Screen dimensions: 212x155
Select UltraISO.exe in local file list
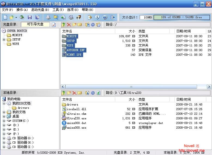click(x=76, y=118)
